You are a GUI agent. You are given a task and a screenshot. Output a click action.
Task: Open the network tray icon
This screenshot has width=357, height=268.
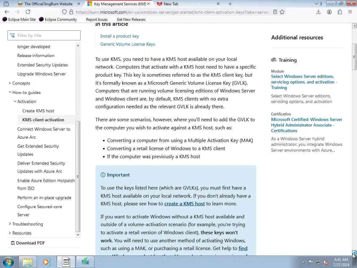click(x=318, y=262)
